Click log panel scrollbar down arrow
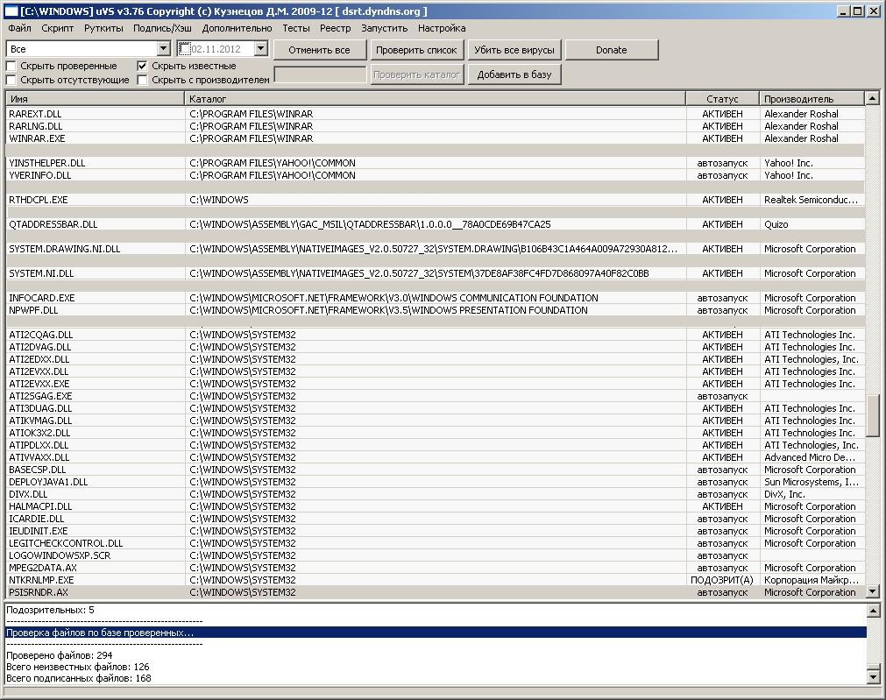 [873, 677]
